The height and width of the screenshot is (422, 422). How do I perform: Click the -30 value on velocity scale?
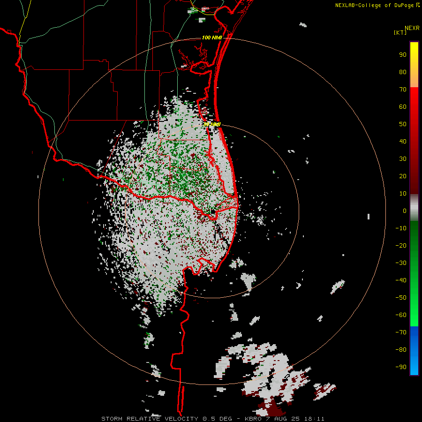(x=401, y=263)
